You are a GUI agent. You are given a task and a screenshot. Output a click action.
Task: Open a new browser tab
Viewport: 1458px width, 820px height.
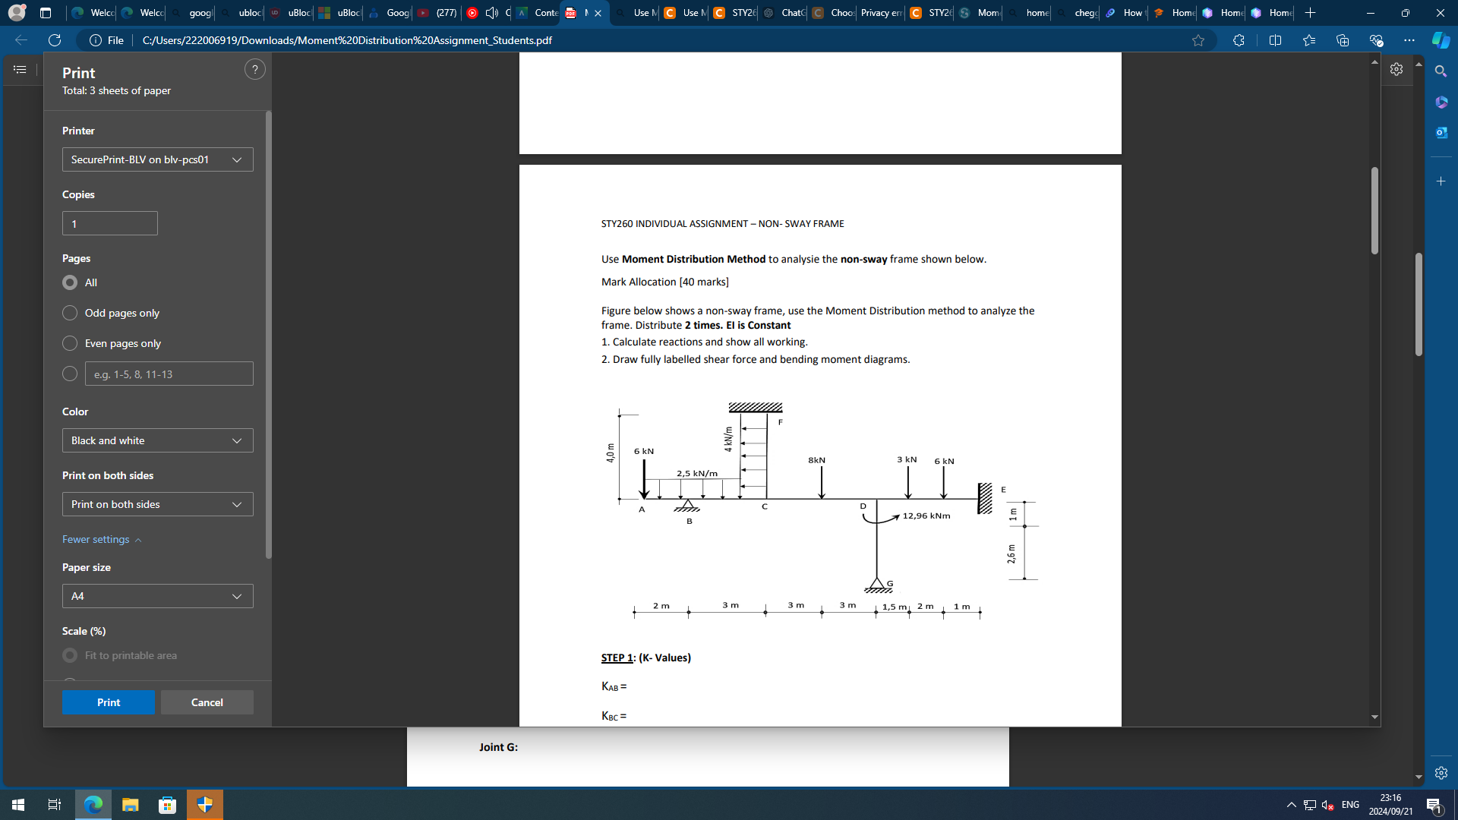[x=1310, y=13]
